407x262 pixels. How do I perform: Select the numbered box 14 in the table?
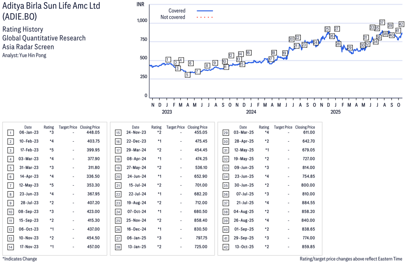[10, 247]
